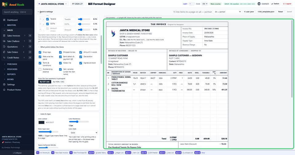Click the F1 All Shortcuts key badge

[37, 153]
